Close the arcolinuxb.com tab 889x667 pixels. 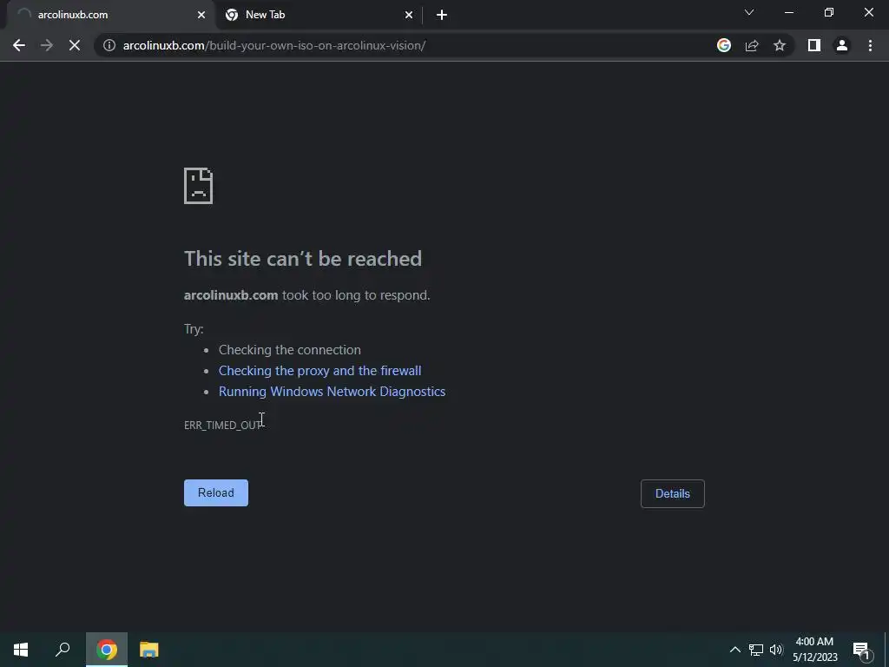[x=201, y=15]
